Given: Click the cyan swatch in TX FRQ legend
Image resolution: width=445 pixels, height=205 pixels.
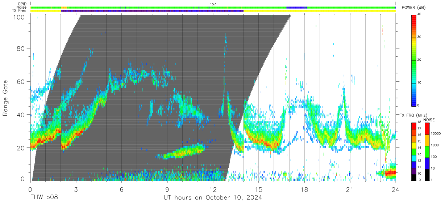Looking at the screenshot, I should 413,158.
